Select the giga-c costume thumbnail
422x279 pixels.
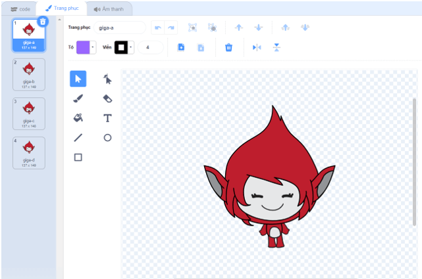(x=28, y=113)
